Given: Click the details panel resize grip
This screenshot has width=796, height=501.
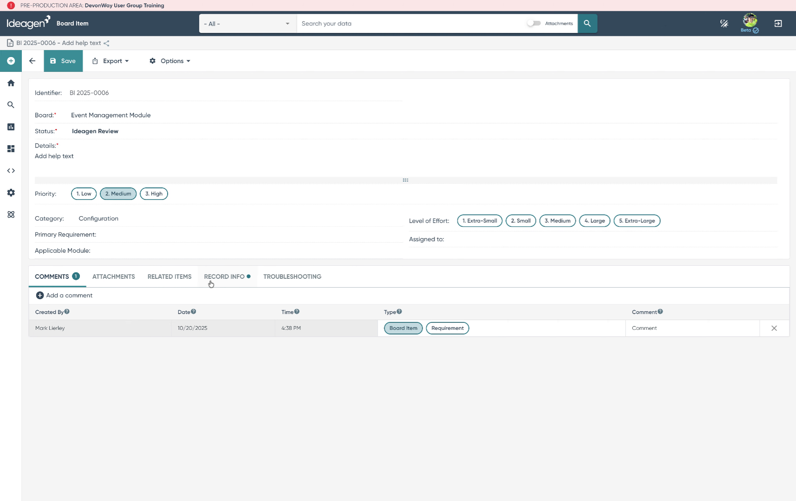Looking at the screenshot, I should [x=406, y=180].
